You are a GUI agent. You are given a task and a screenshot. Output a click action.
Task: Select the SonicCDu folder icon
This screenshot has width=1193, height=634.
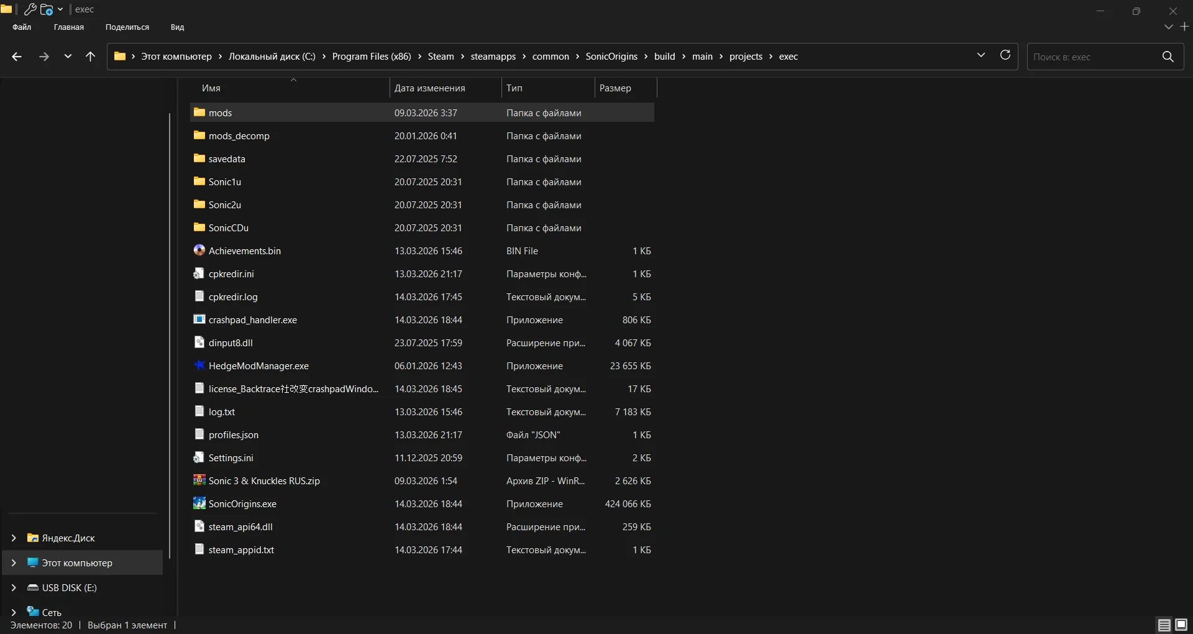pyautogui.click(x=199, y=227)
